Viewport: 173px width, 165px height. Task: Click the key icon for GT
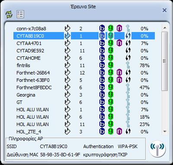point(128,102)
